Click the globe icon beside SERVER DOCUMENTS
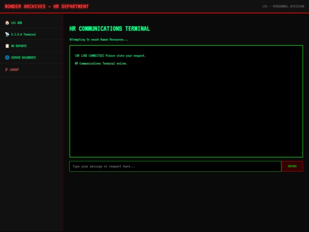 click(7, 57)
